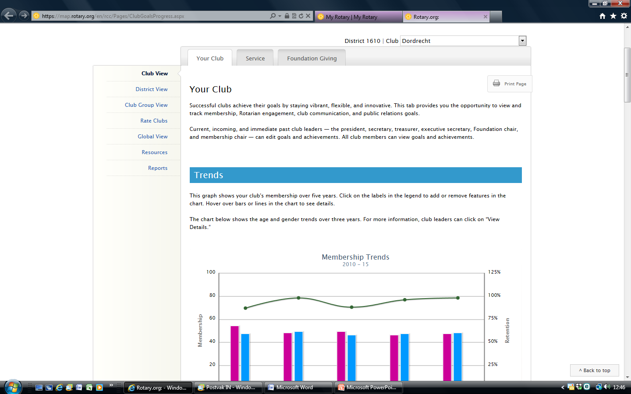
Task: Click the first blue membership bar
Action: pos(245,357)
